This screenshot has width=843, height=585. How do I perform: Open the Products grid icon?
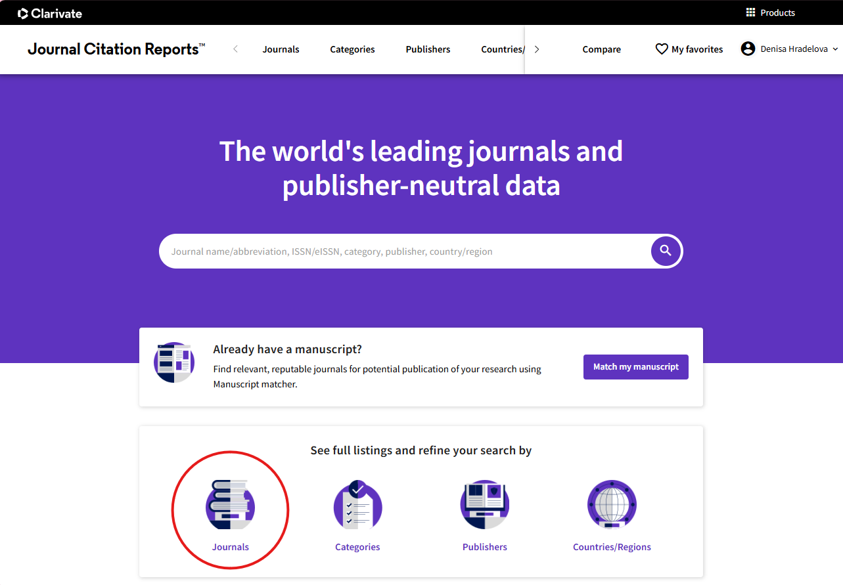(x=750, y=12)
